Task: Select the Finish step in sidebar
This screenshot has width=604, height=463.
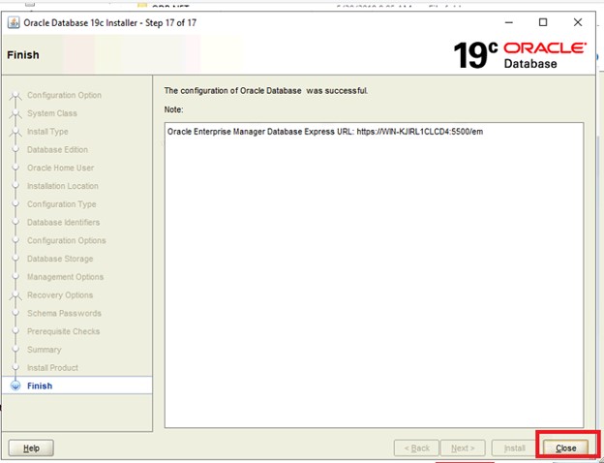Action: coord(40,386)
